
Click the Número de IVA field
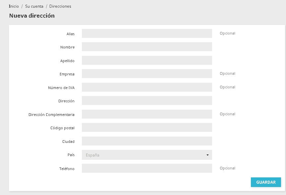(x=147, y=87)
